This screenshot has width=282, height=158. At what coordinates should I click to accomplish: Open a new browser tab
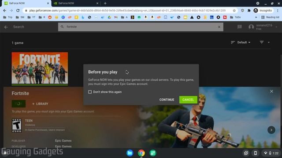pyautogui.click(x=105, y=3)
